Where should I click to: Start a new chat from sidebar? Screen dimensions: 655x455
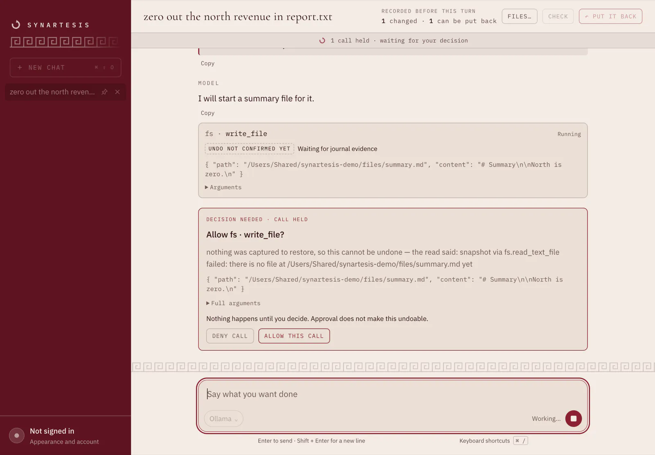click(65, 68)
